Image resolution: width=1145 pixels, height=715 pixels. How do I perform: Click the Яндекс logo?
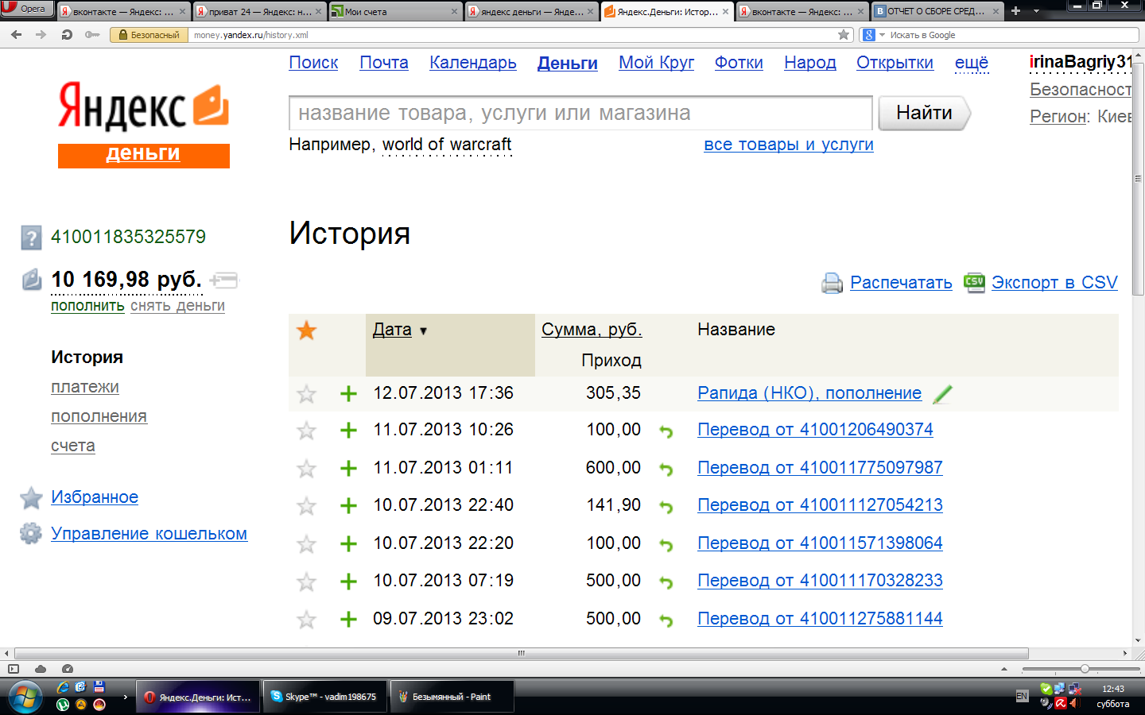(x=143, y=106)
